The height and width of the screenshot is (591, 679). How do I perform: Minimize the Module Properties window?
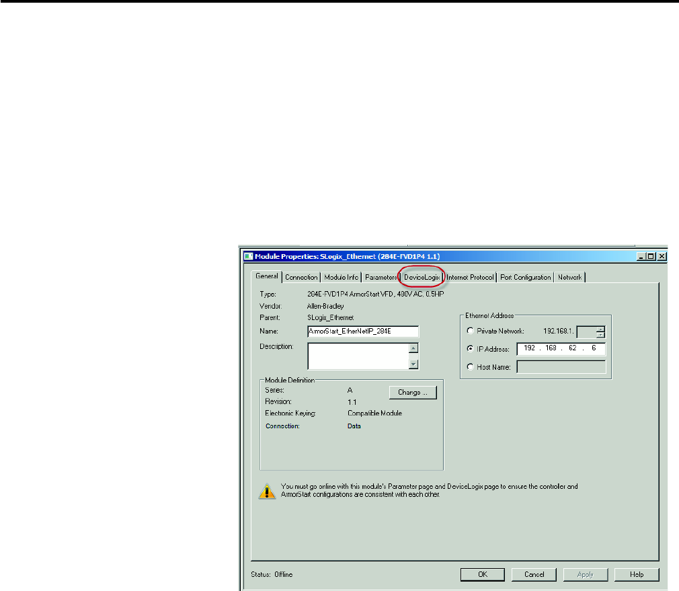641,256
